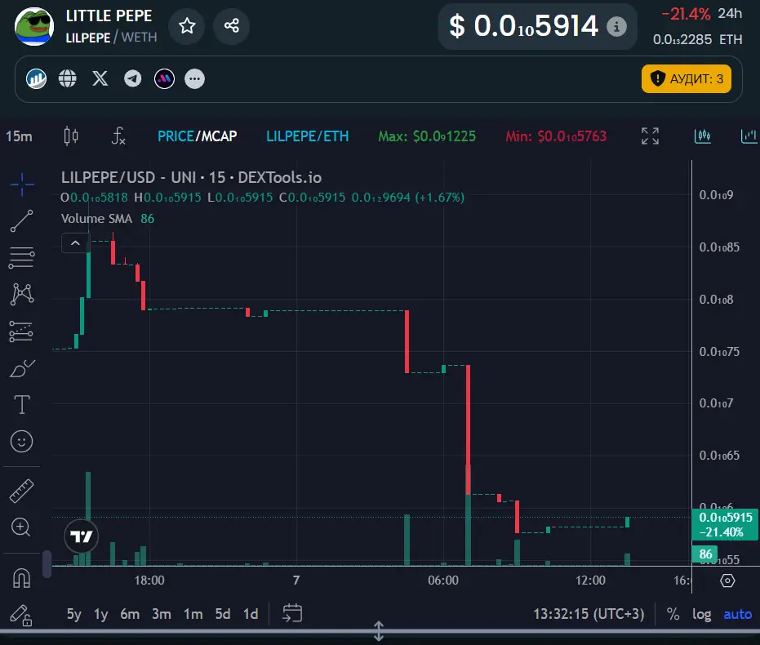The width and height of the screenshot is (760, 645).
Task: Activate the Text annotation tool
Action: click(x=22, y=404)
